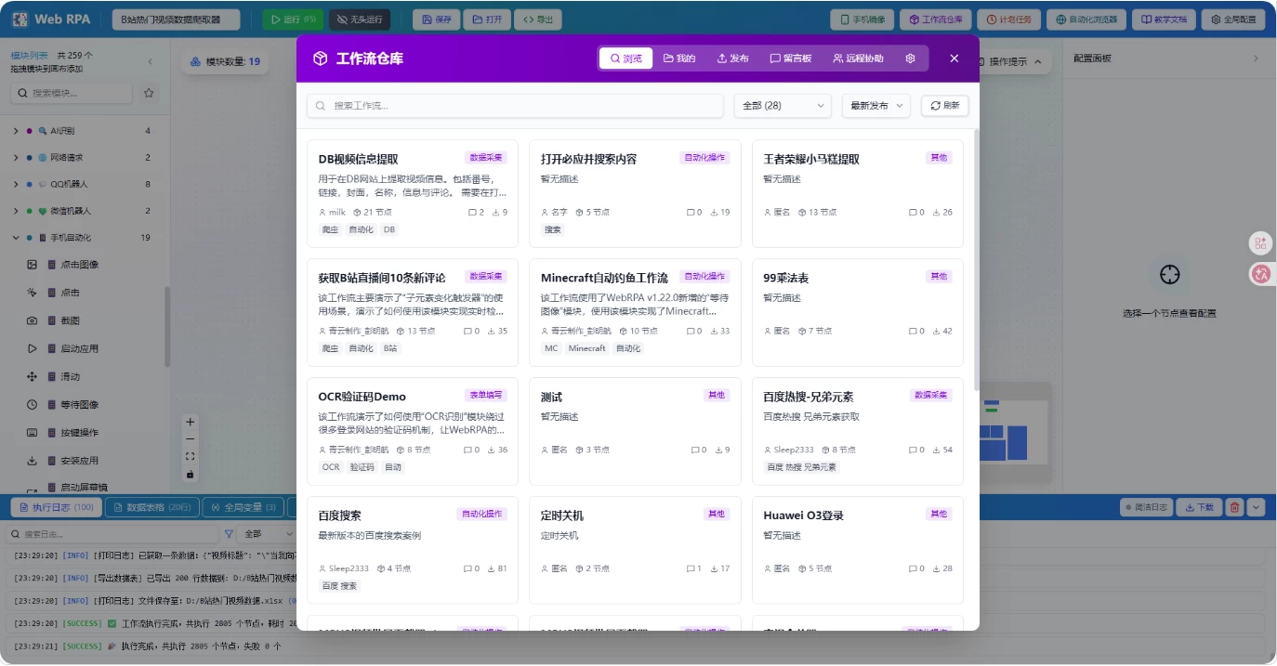
Task: Click the canvas zoom out minus icon
Action: (191, 438)
